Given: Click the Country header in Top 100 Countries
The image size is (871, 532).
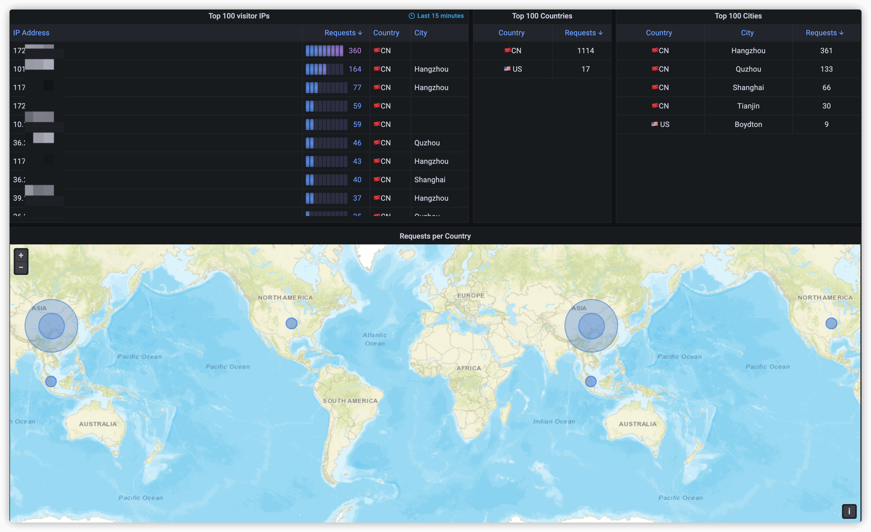Looking at the screenshot, I should click(x=511, y=33).
